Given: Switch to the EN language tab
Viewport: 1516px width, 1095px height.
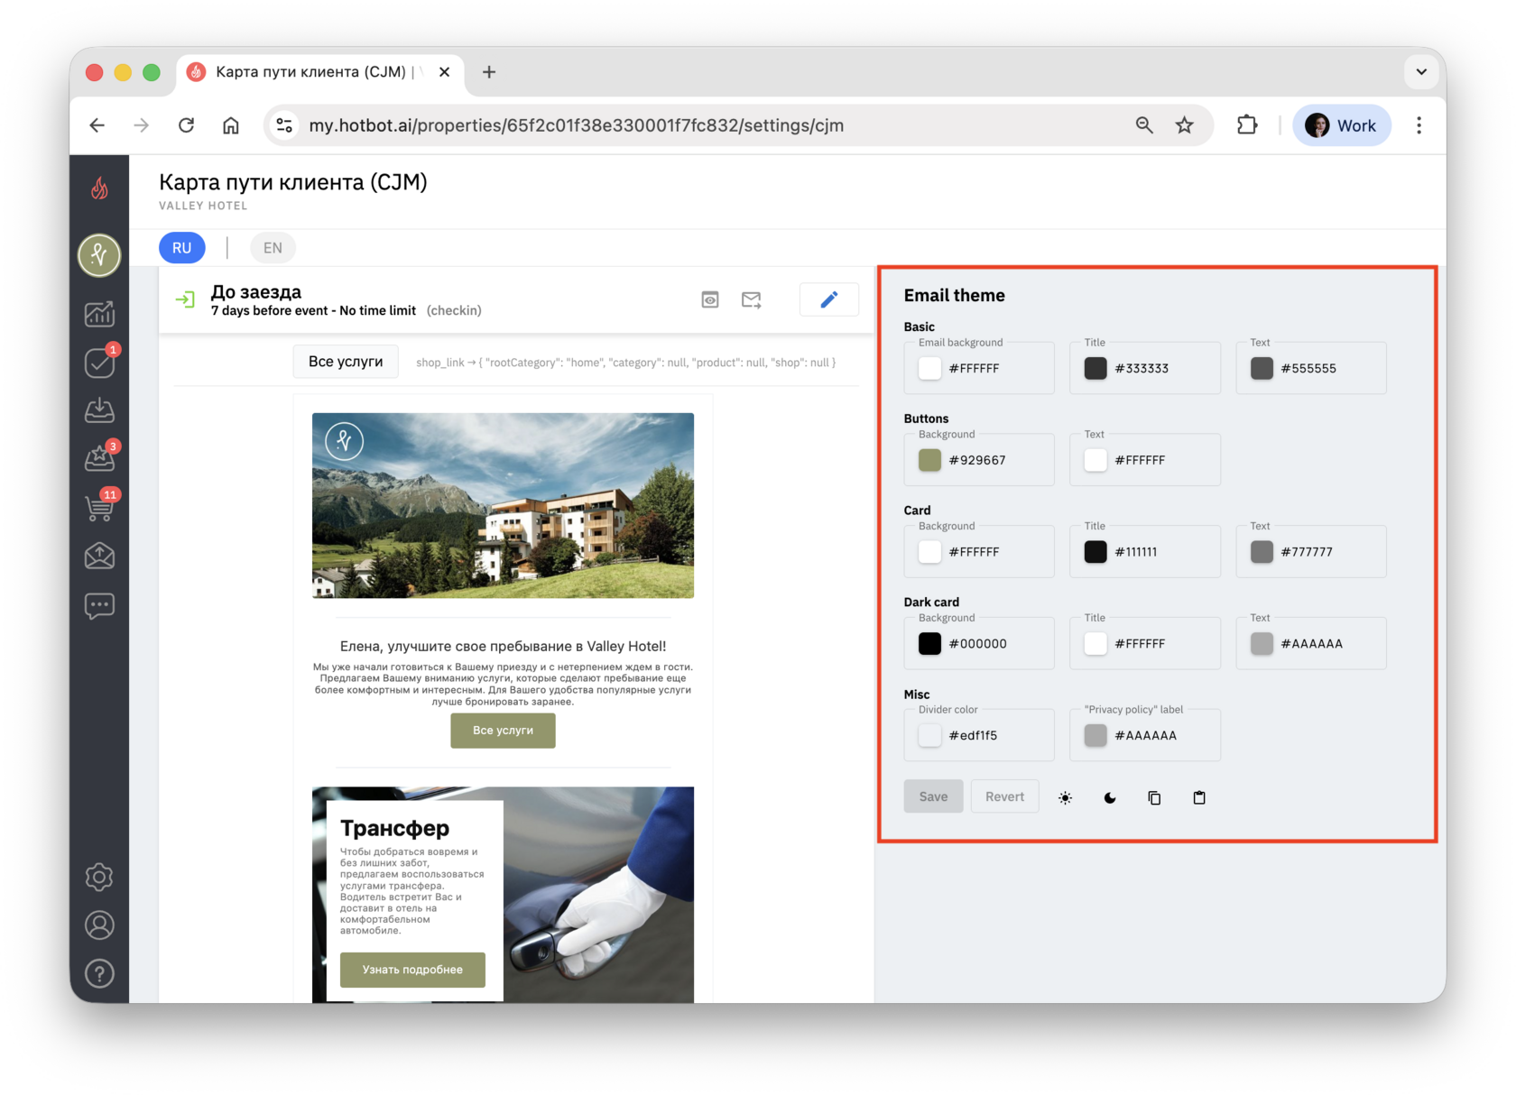Looking at the screenshot, I should pos(273,248).
